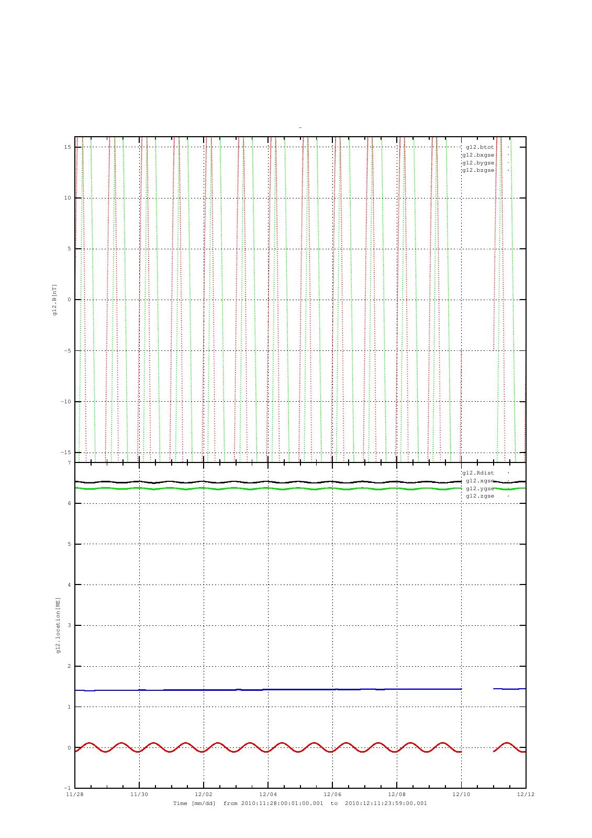Screen dimensions: 592x838
Task: Click the g12.xgse legend label
Action: pyautogui.click(x=480, y=481)
